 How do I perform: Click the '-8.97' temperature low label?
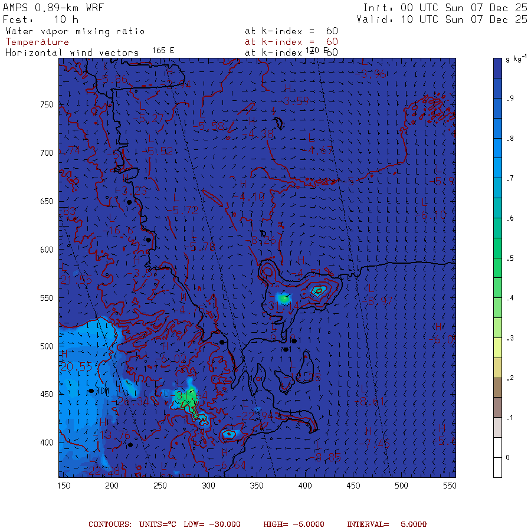377,301
